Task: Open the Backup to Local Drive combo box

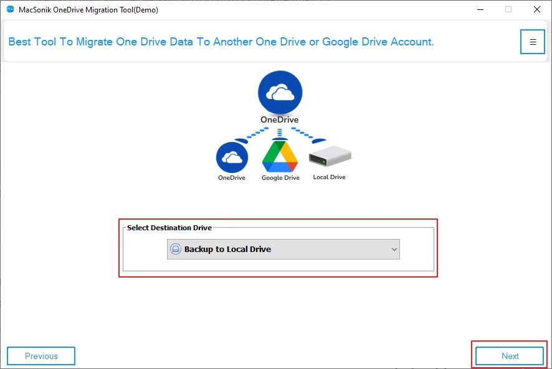Action: click(283, 250)
